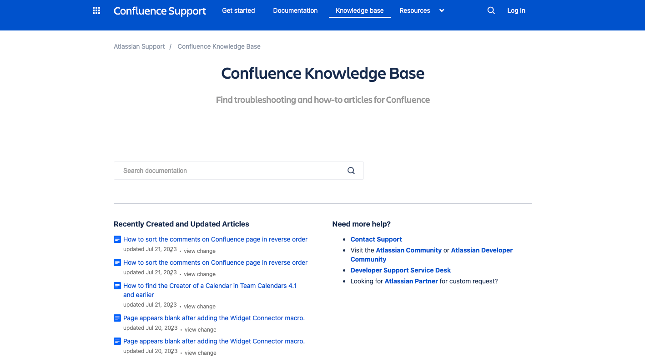Viewport: 645px width, 358px height.
Task: Click view change under the first article
Action: point(200,251)
